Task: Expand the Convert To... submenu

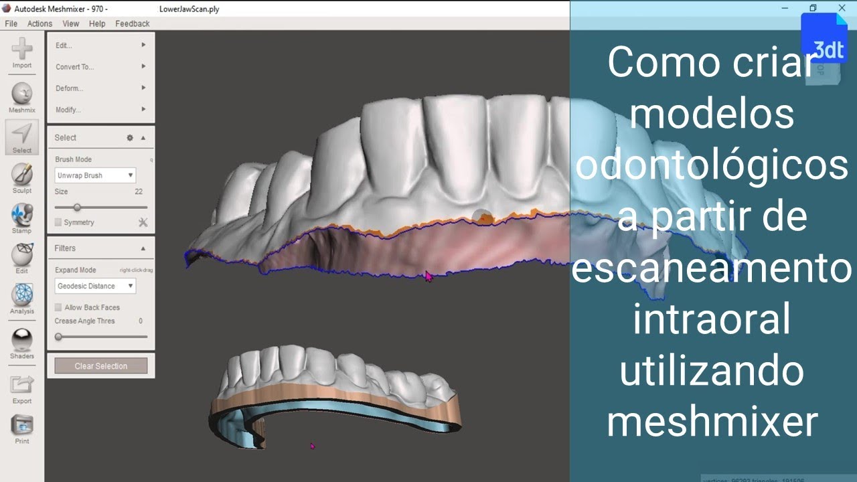Action: pyautogui.click(x=101, y=67)
